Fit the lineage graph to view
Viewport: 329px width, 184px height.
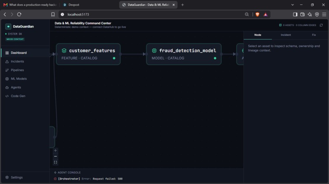click(x=56, y=162)
